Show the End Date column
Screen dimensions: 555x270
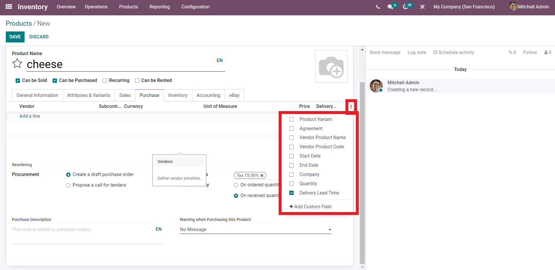coord(291,165)
